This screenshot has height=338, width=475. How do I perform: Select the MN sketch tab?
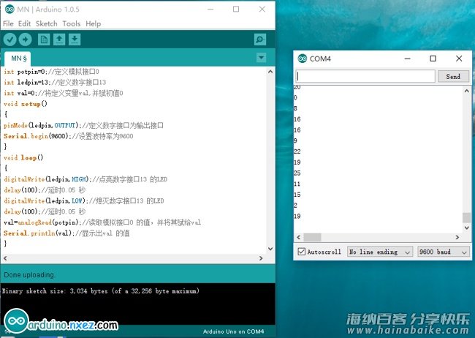tap(18, 59)
